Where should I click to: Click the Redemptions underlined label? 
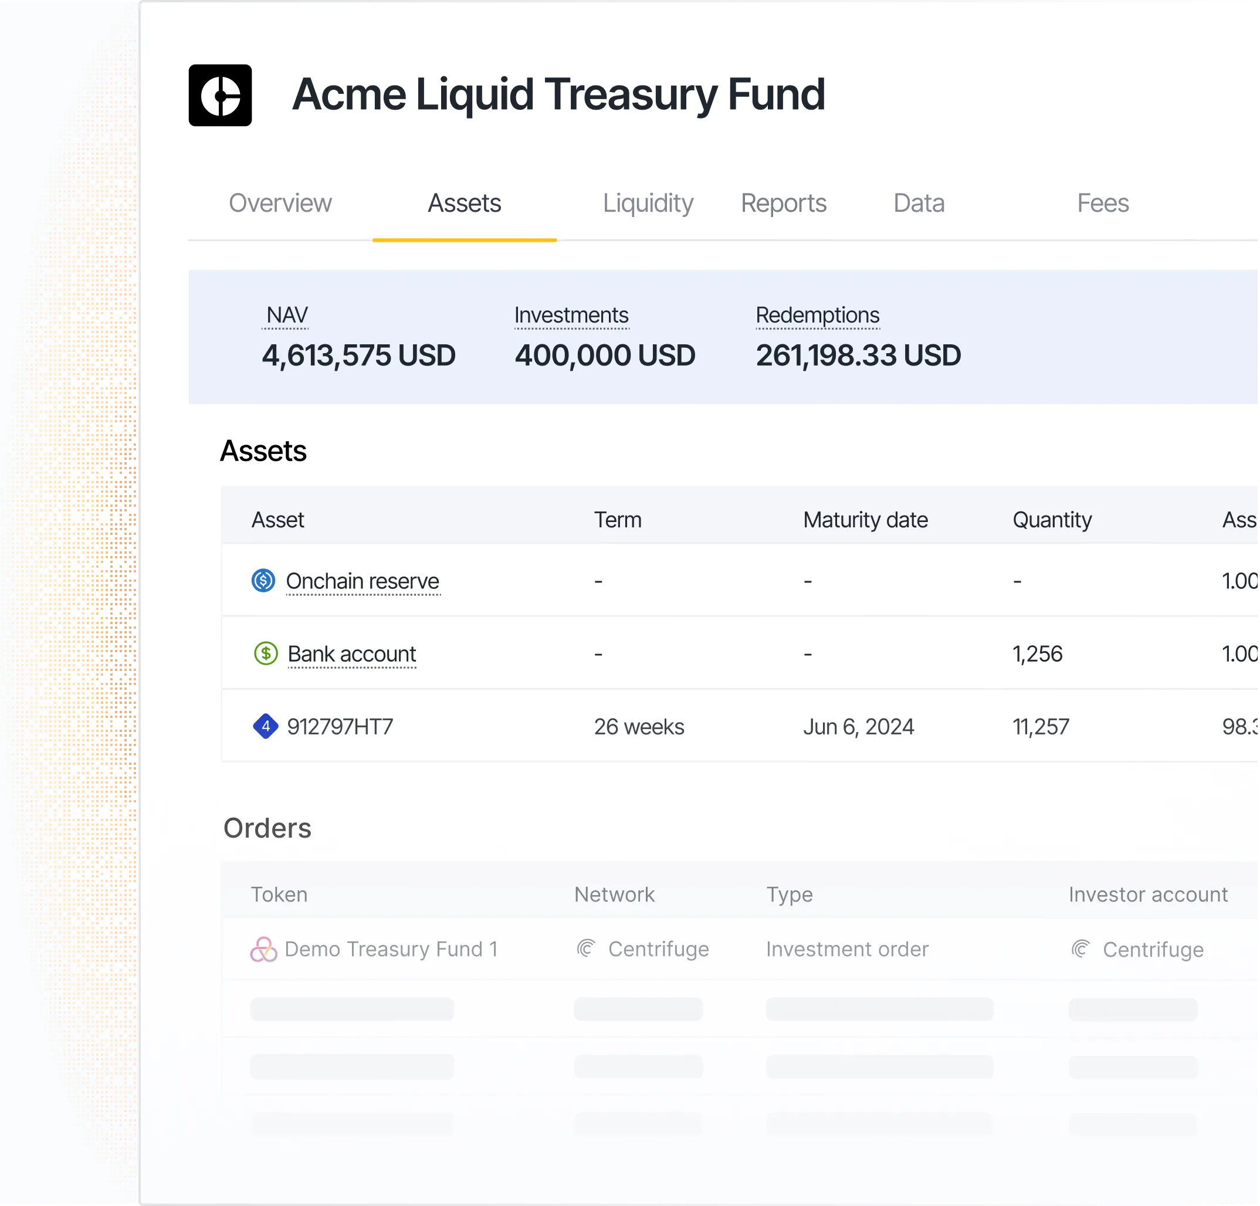coord(818,316)
